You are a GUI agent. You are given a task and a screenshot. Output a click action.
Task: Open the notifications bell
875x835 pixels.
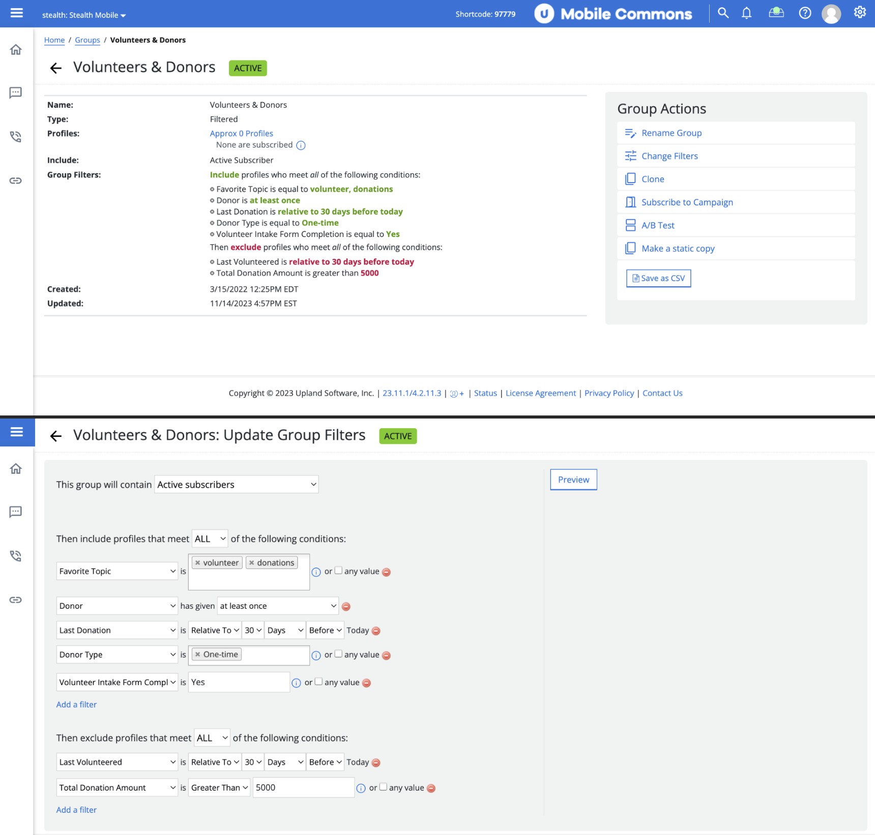746,13
